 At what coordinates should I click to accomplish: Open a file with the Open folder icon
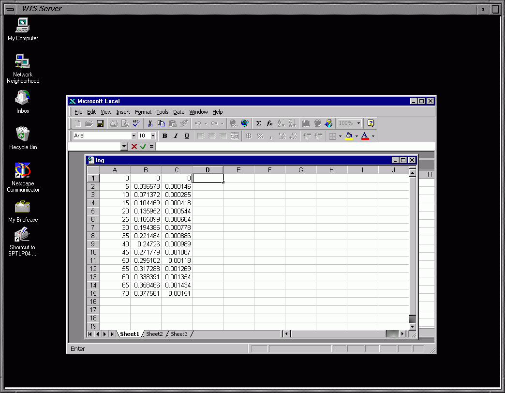(x=89, y=123)
